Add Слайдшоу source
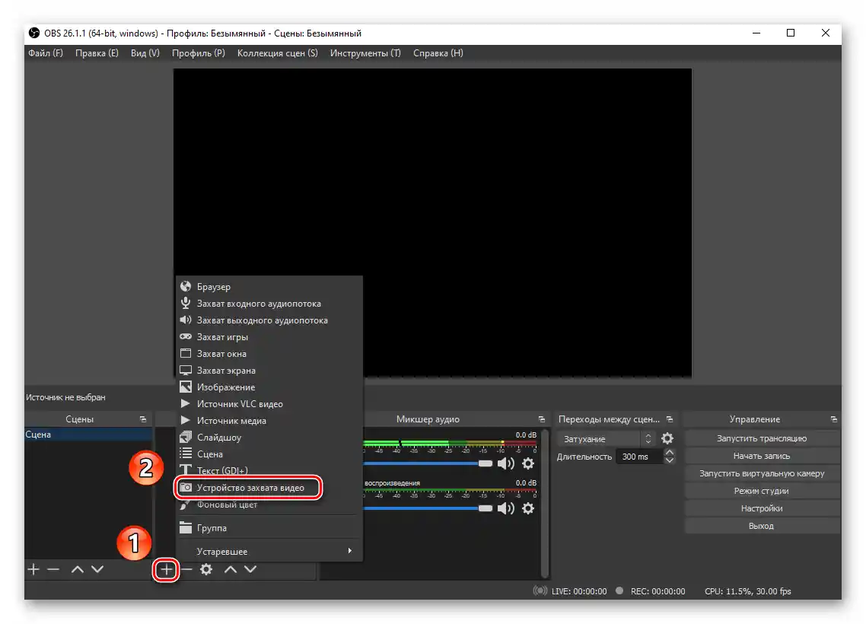This screenshot has height=624, width=866. click(269, 438)
